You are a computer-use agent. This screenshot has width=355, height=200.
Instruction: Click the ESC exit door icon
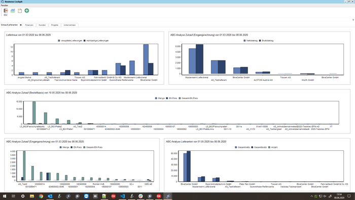coord(6,11)
